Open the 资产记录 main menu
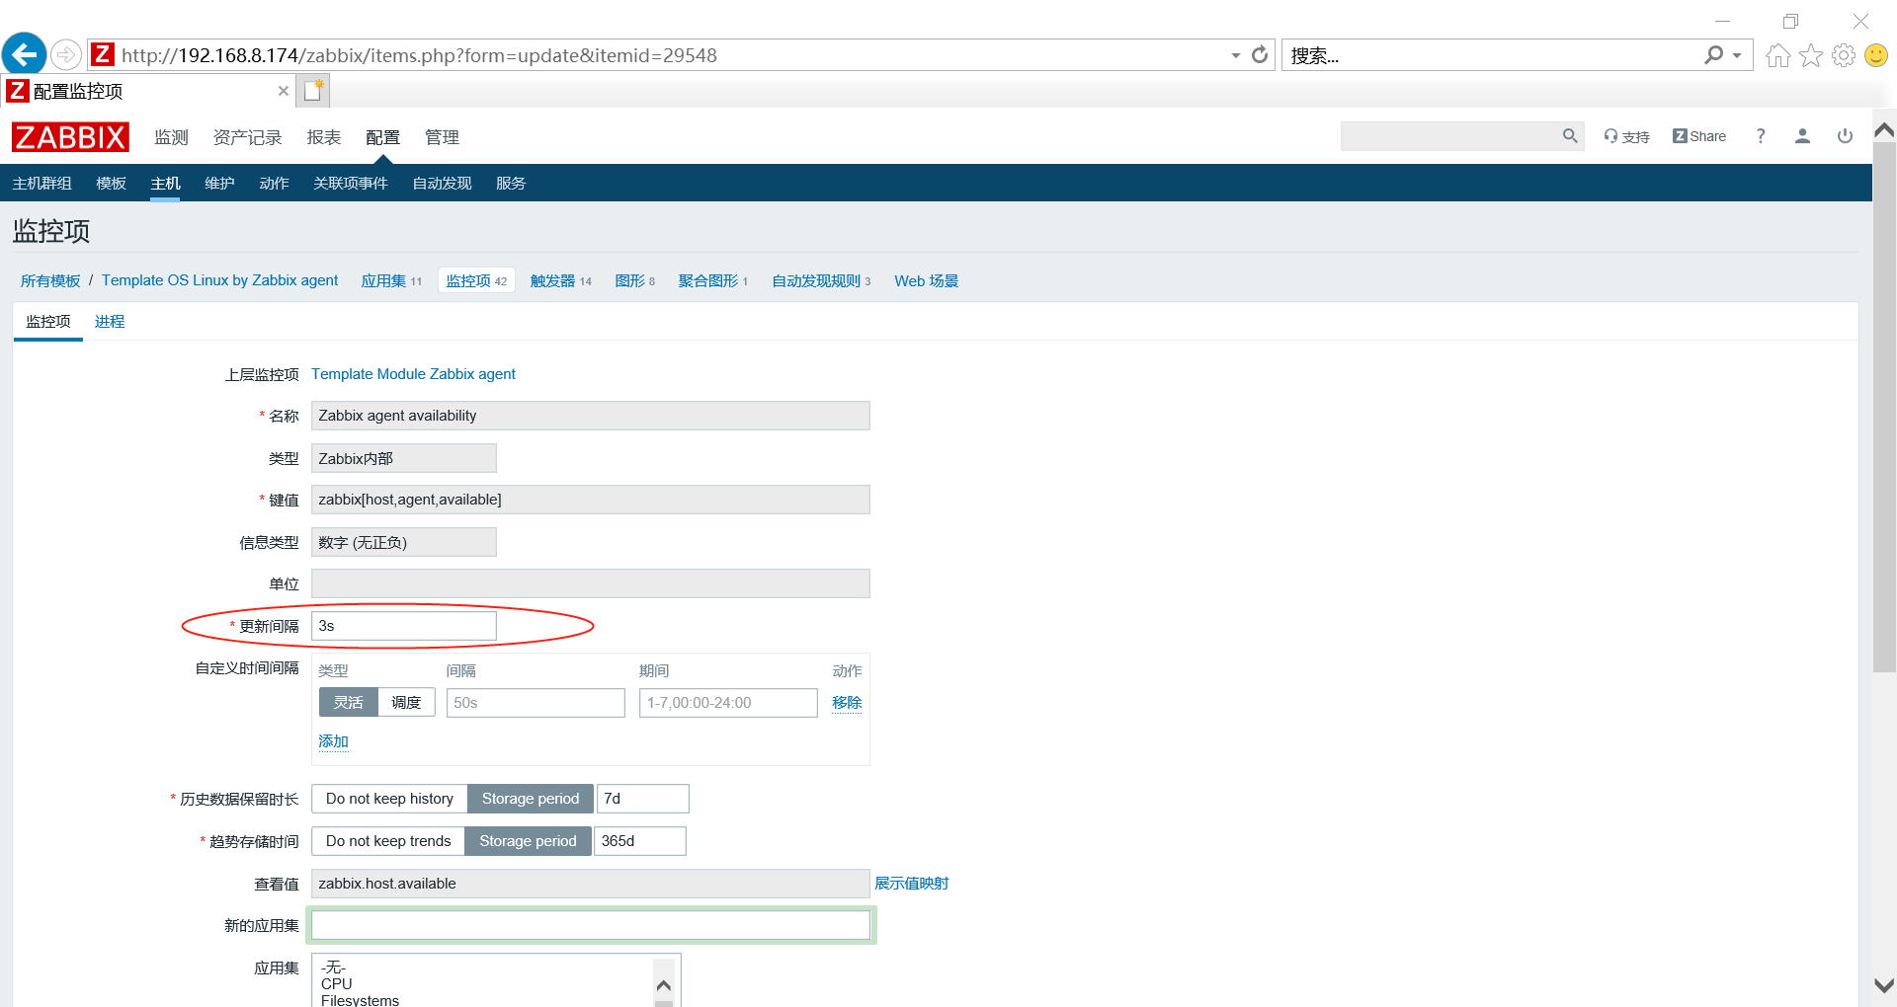1897x1007 pixels. pyautogui.click(x=247, y=137)
